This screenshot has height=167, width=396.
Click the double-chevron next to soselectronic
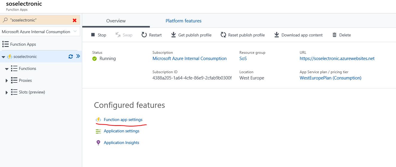78,56
